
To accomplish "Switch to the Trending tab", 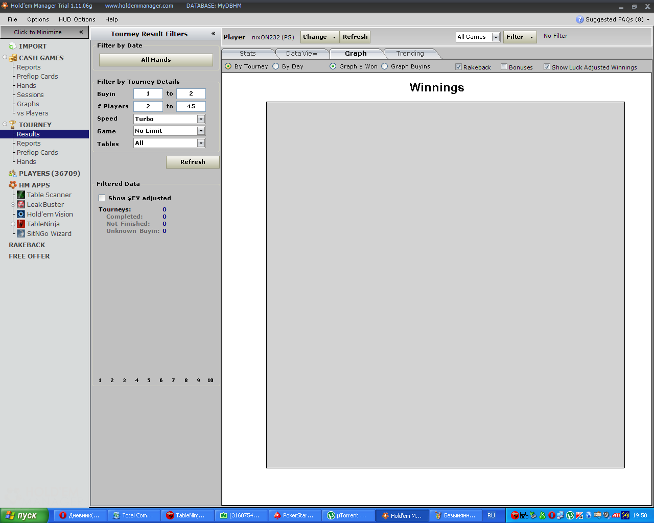I will 410,54.
